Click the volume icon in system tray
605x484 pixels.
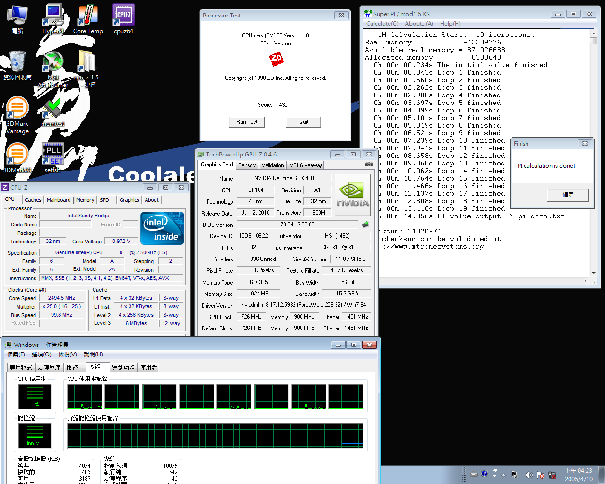coord(529,475)
